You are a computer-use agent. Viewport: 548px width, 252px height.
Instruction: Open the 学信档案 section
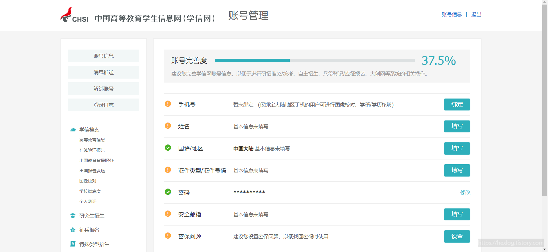89,130
